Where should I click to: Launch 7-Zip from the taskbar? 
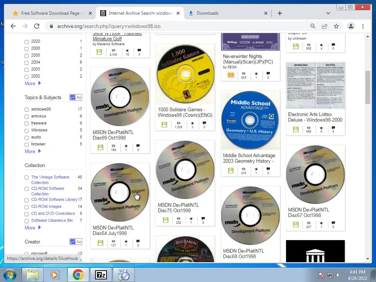pos(101,275)
